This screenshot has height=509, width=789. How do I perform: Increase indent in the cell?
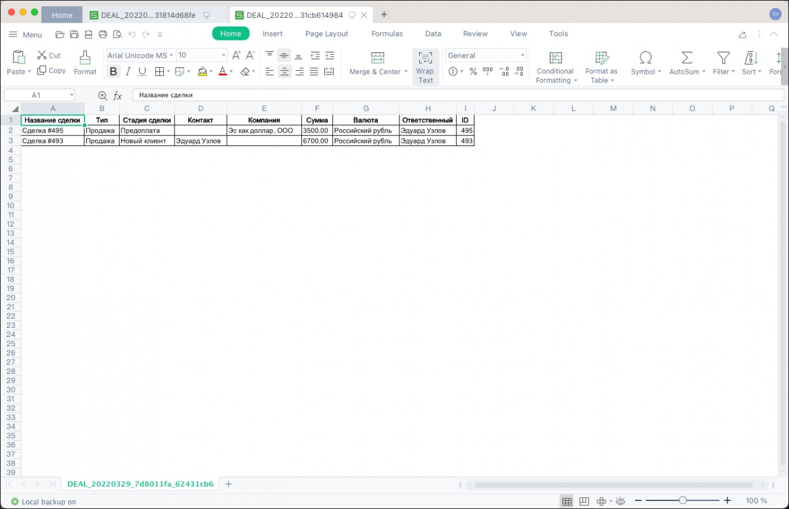click(x=330, y=55)
